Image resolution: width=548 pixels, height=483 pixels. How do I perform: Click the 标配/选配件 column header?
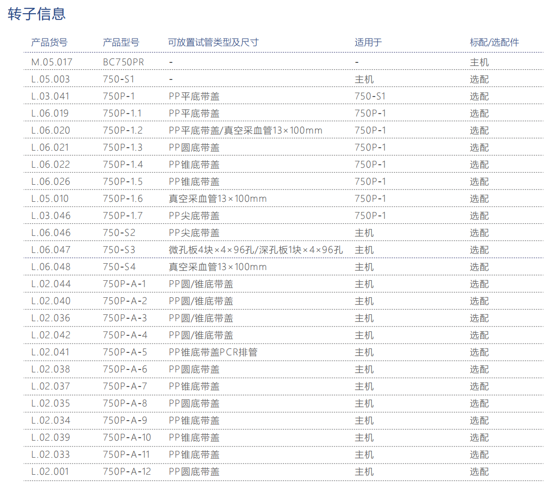pyautogui.click(x=494, y=42)
